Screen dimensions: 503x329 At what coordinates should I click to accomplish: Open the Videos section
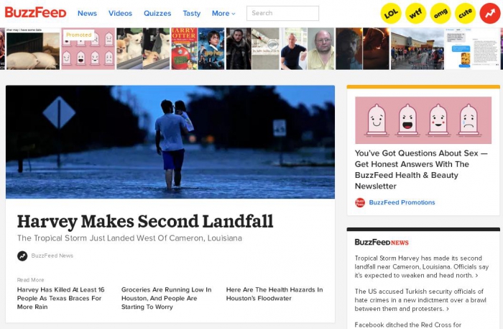tap(120, 13)
